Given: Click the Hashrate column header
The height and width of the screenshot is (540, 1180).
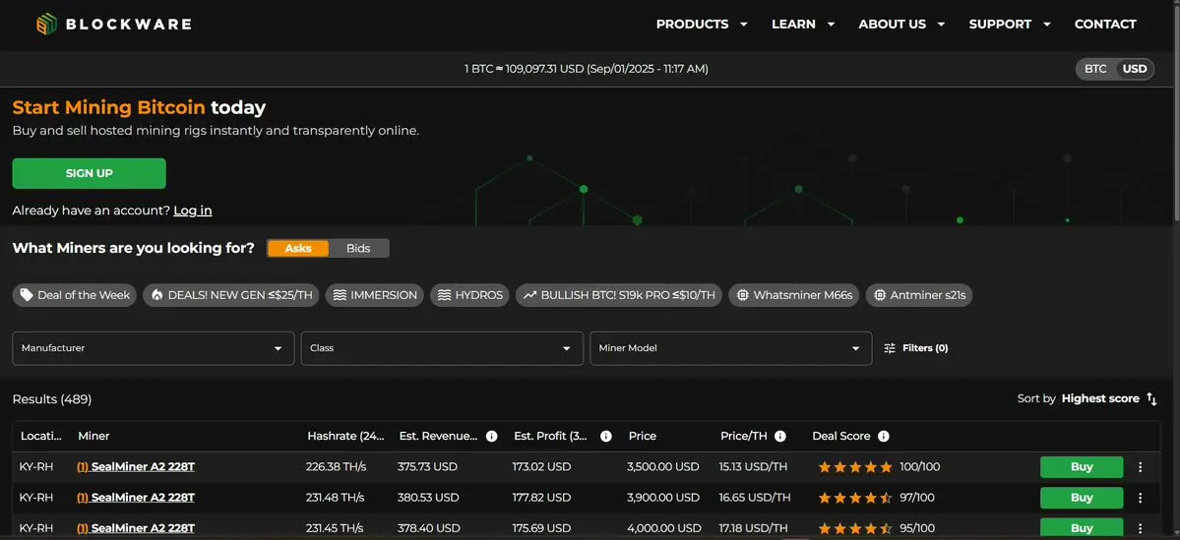Looking at the screenshot, I should pyautogui.click(x=345, y=436).
